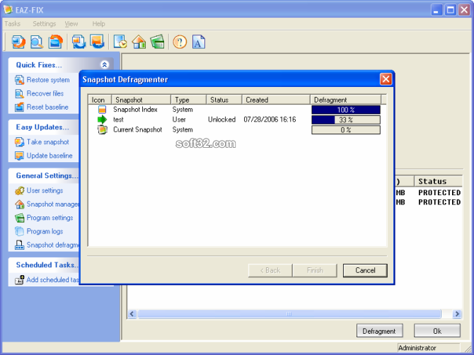Screen dimensions: 474x355
Task: Click the User settings keys icon
Action: (x=19, y=191)
